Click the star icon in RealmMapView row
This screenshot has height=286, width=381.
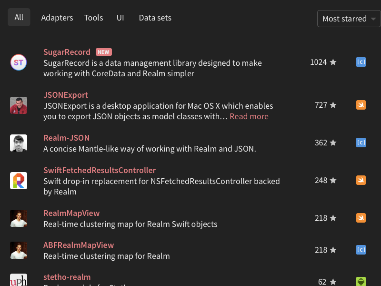(x=333, y=218)
